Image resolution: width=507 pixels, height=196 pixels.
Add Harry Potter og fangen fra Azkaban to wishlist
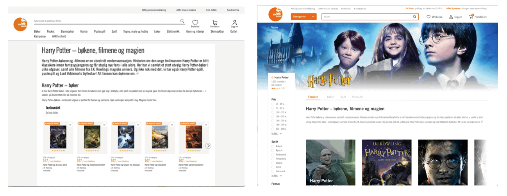138,125
